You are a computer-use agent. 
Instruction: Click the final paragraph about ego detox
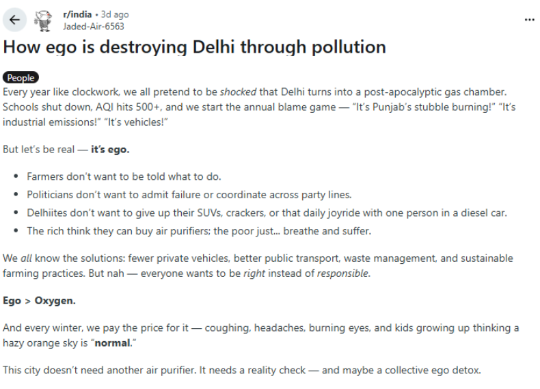(243, 371)
